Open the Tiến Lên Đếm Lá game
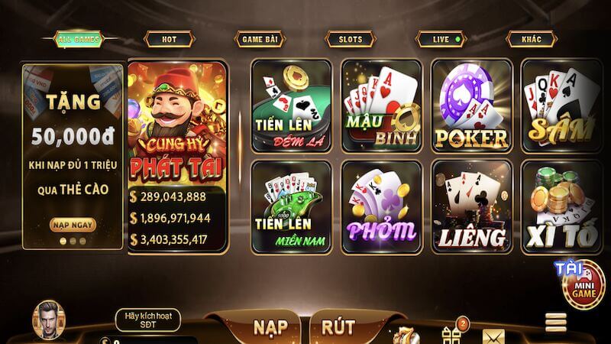Image resolution: width=611 pixels, height=344 pixels. pyautogui.click(x=292, y=105)
